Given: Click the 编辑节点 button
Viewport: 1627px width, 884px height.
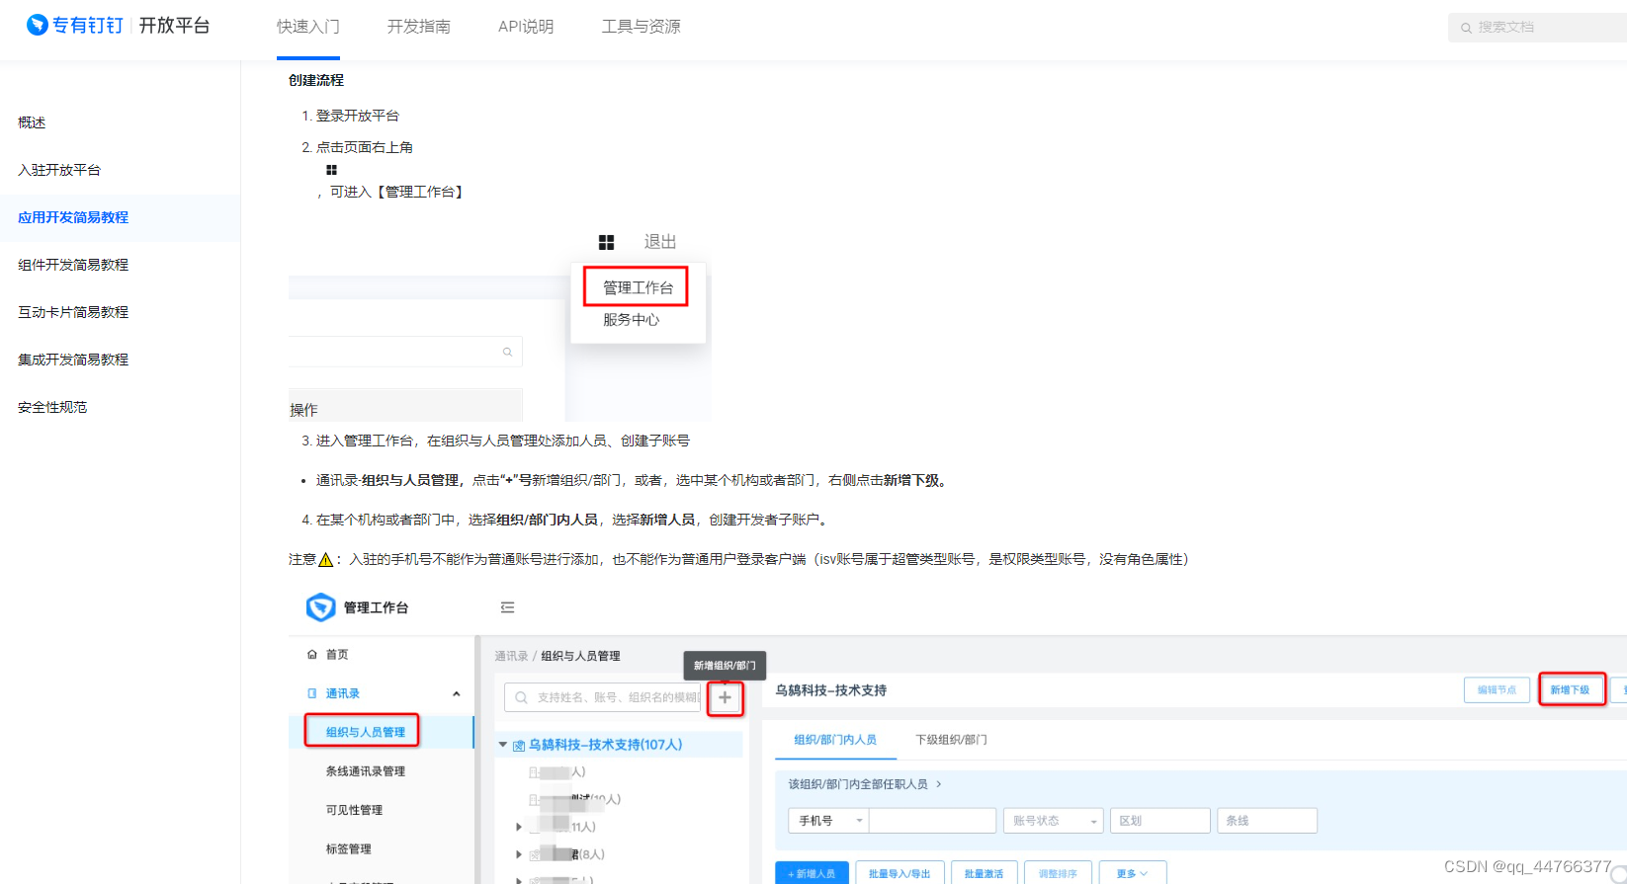Looking at the screenshot, I should 1497,689.
